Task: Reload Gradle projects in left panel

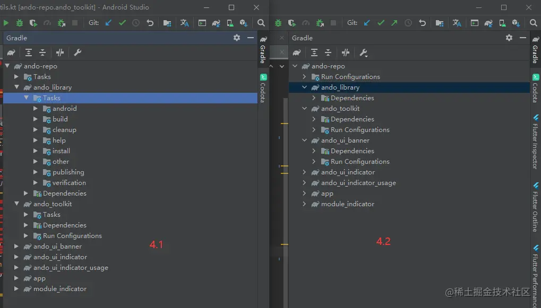Action: 11,52
